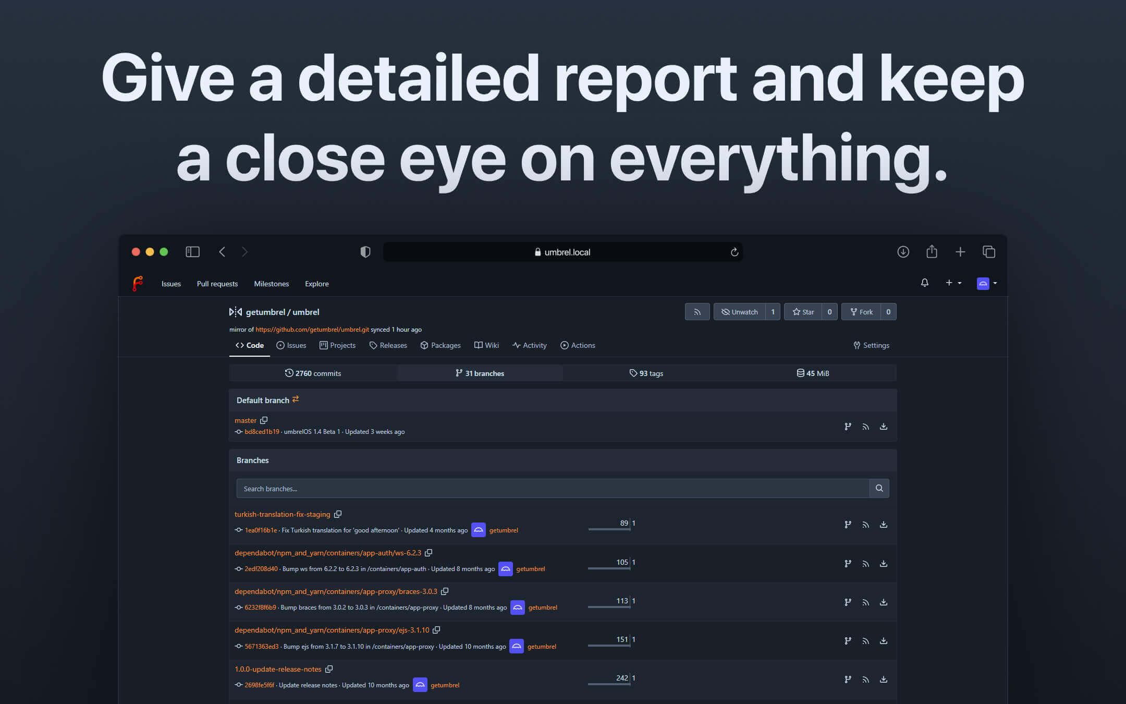Copy the master branch name
Image resolution: width=1126 pixels, height=704 pixels.
[x=264, y=420]
